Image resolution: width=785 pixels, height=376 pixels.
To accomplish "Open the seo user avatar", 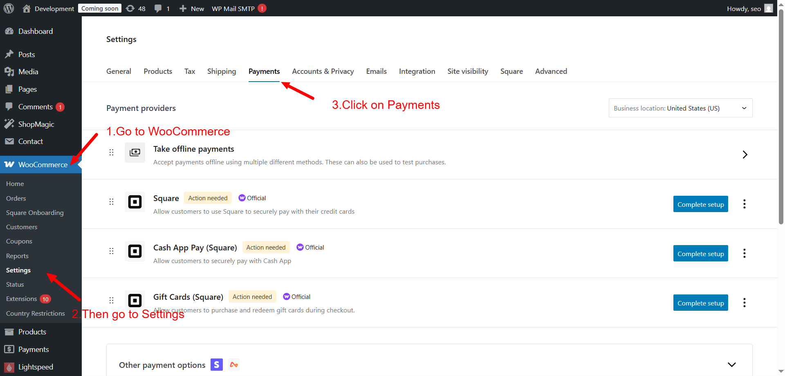I will 769,8.
